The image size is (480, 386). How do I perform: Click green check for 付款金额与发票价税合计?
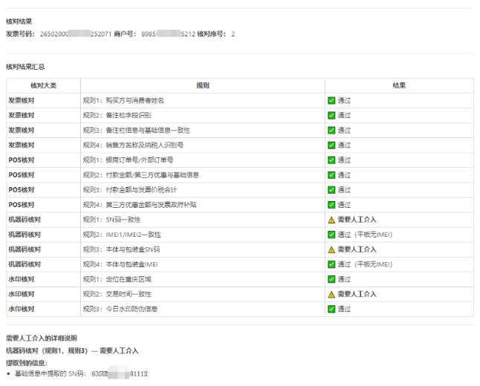[331, 190]
